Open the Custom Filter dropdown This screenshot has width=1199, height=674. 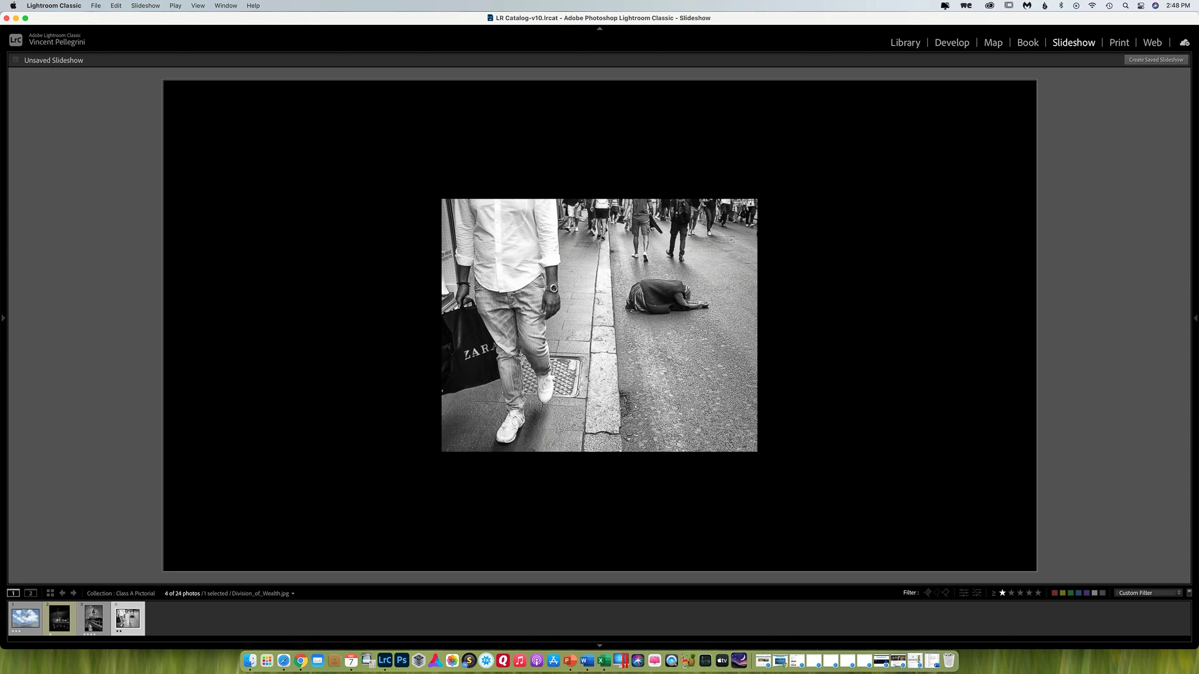[1148, 593]
